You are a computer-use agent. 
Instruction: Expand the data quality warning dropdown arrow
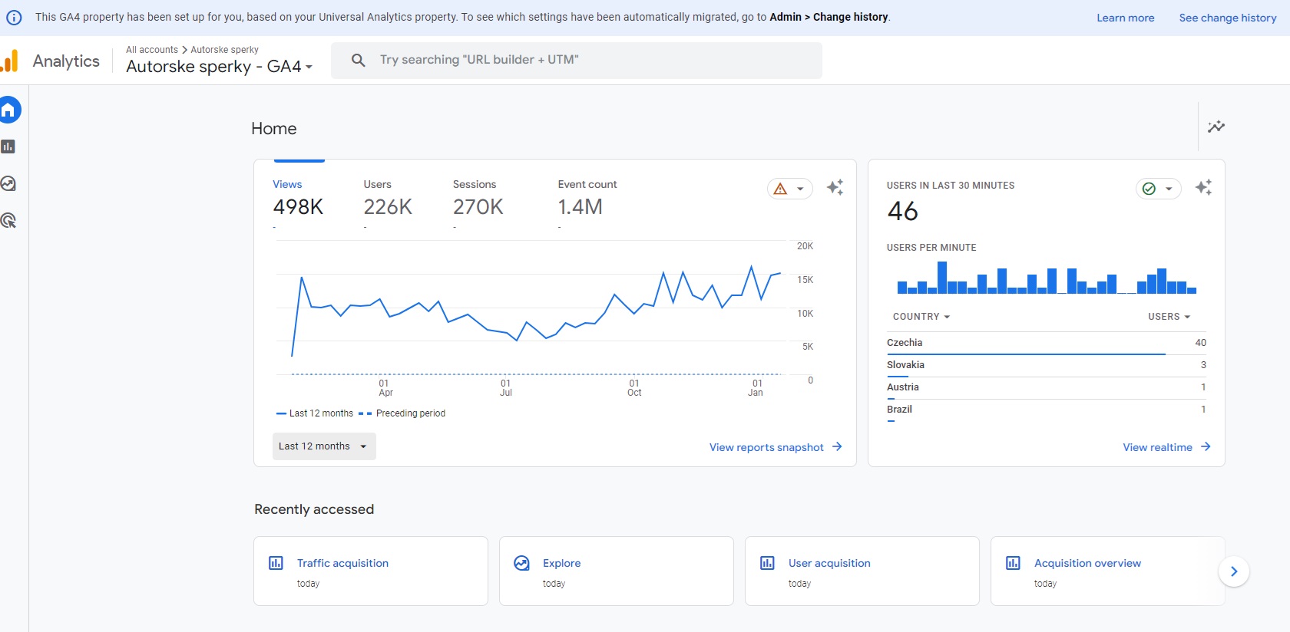pyautogui.click(x=800, y=189)
